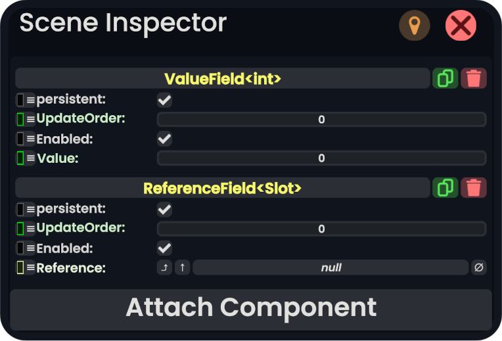Click the green handle beside Value label
The image size is (502, 341).
tap(20, 158)
